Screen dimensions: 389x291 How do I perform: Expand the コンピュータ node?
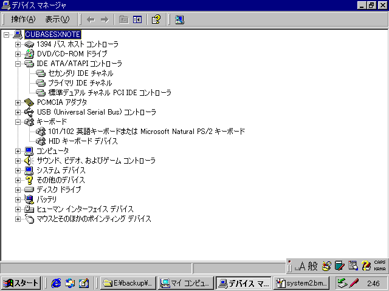click(18, 151)
